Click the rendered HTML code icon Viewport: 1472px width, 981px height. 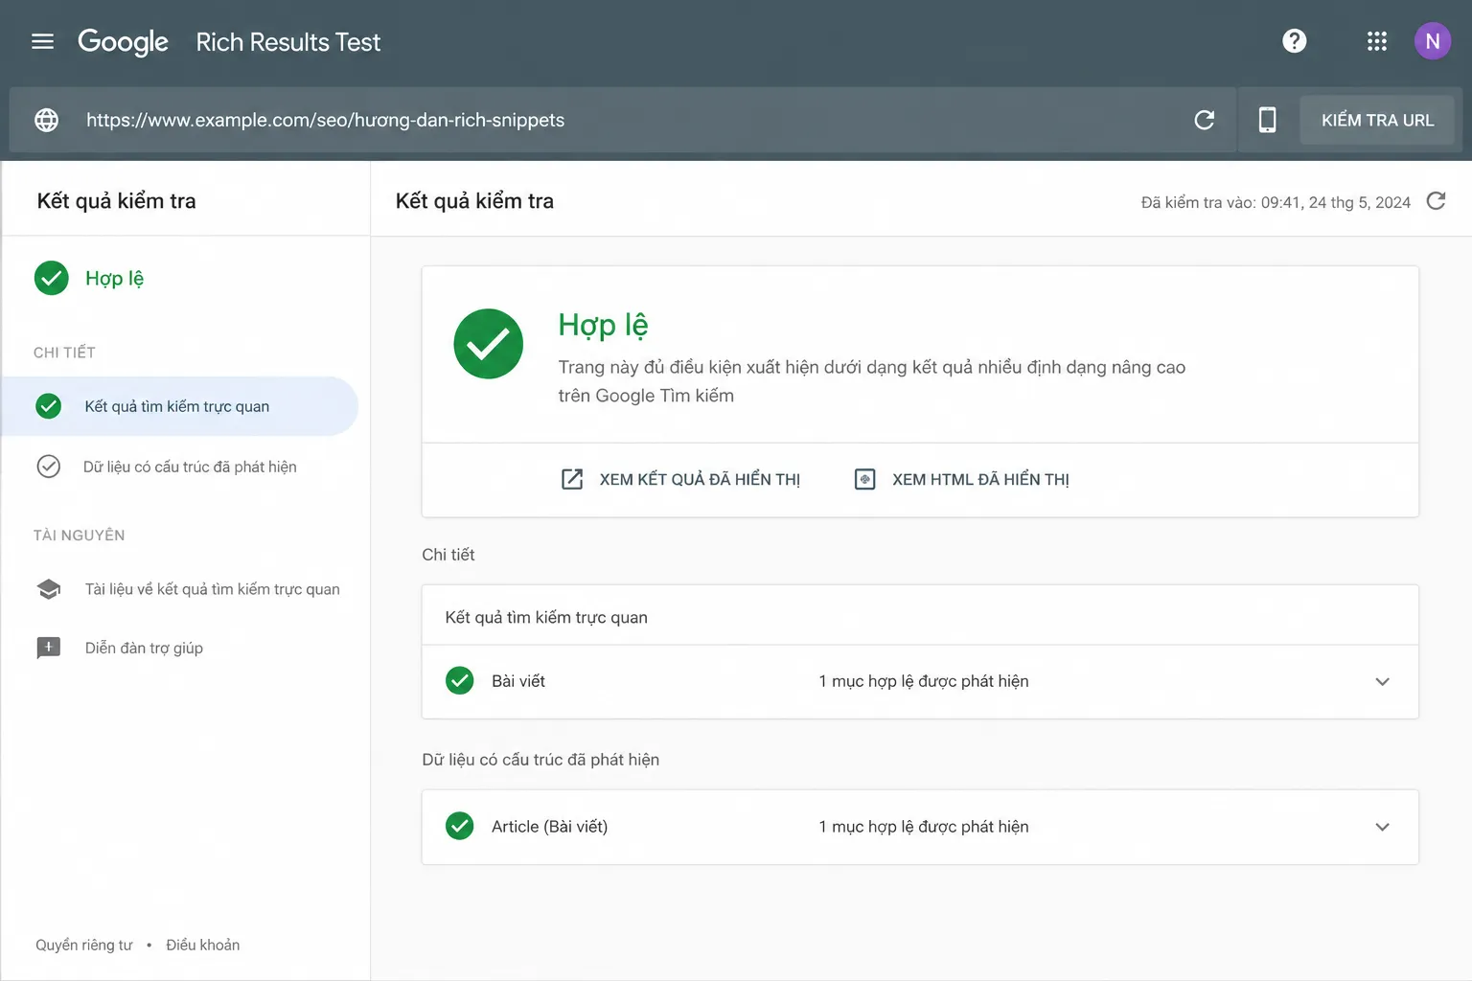tap(864, 479)
